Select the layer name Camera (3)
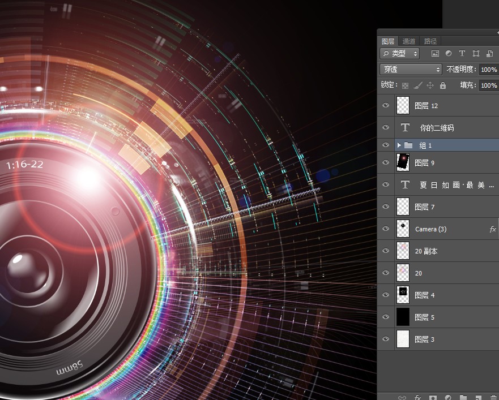Screen dimensions: 499x400 431,229
